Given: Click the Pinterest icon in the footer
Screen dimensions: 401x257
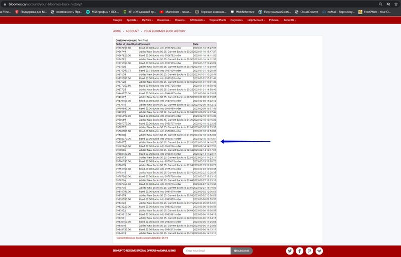Looking at the screenshot, I should click(309, 251).
